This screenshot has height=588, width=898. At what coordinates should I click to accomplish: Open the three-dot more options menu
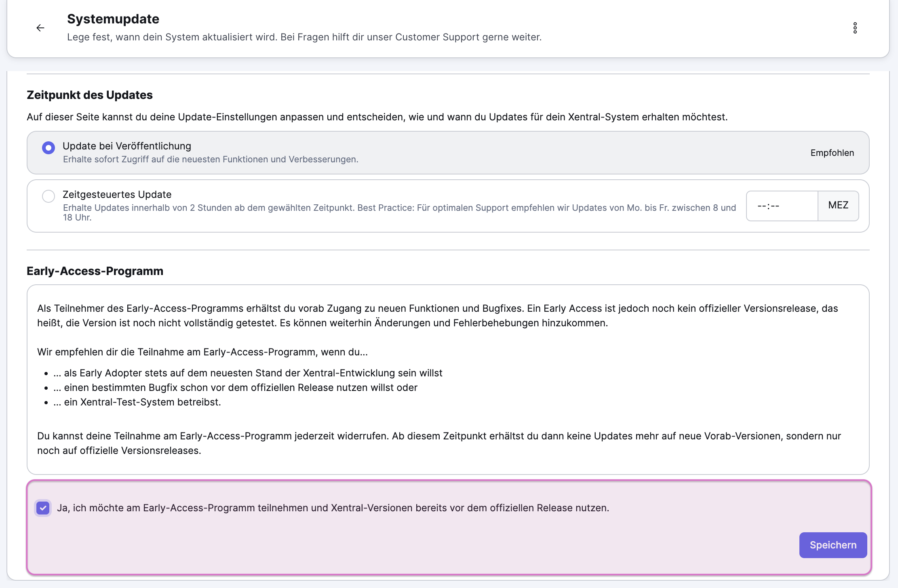point(855,28)
